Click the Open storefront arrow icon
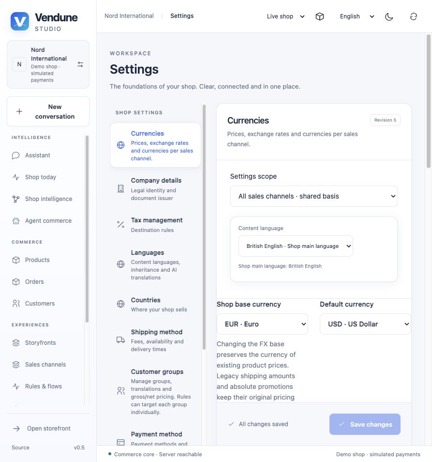Image resolution: width=432 pixels, height=462 pixels. pos(16,429)
